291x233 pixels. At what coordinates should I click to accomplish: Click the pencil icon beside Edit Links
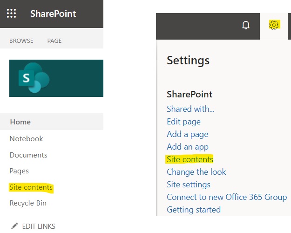pyautogui.click(x=14, y=226)
